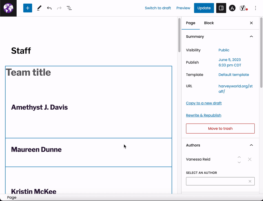Remove Vanessa Reid from authors
Image resolution: width=263 pixels, height=201 pixels.
point(250,159)
